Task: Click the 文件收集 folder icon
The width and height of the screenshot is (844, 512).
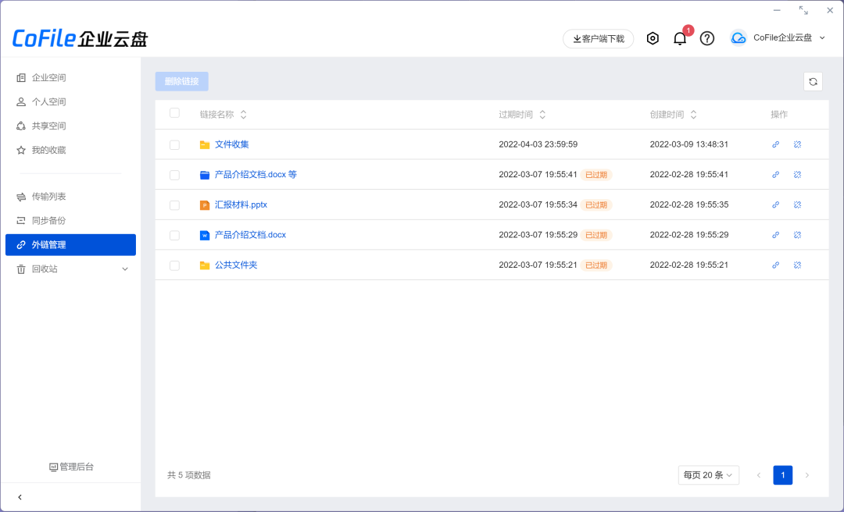Action: pos(205,144)
